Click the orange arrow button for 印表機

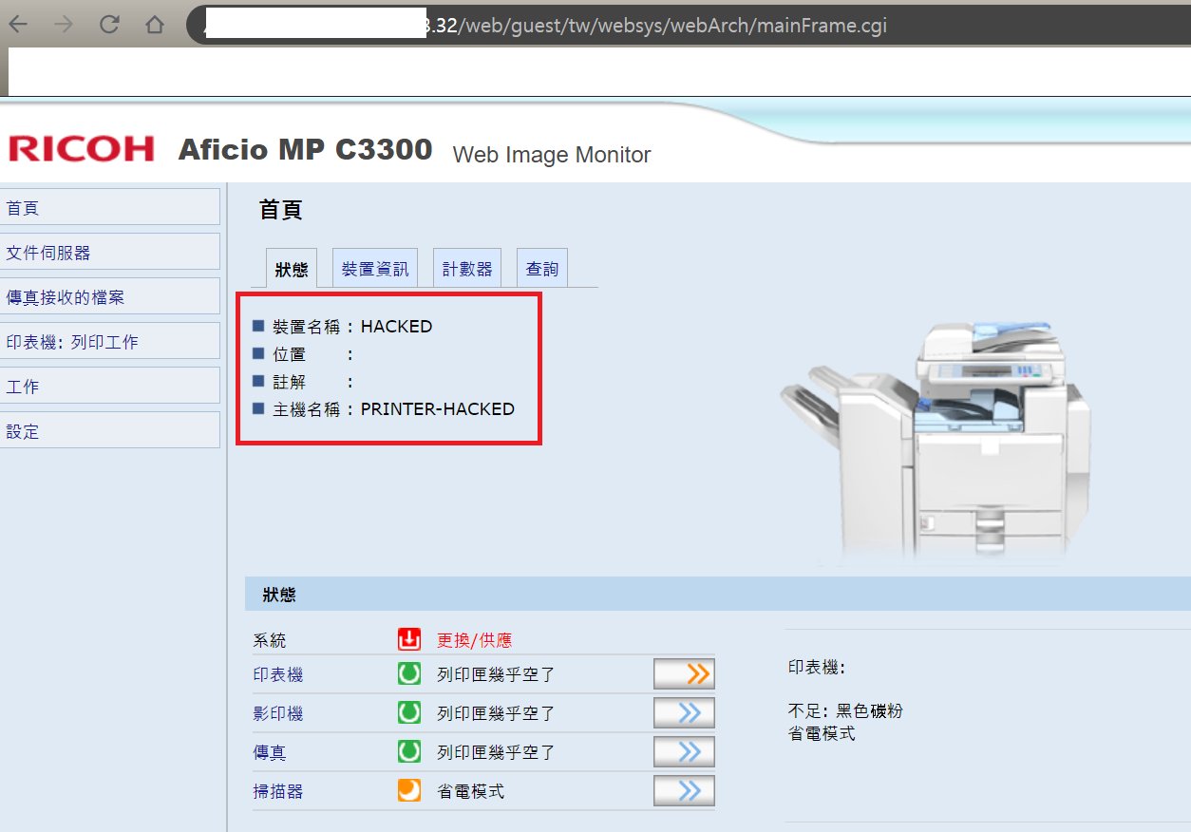(x=684, y=674)
